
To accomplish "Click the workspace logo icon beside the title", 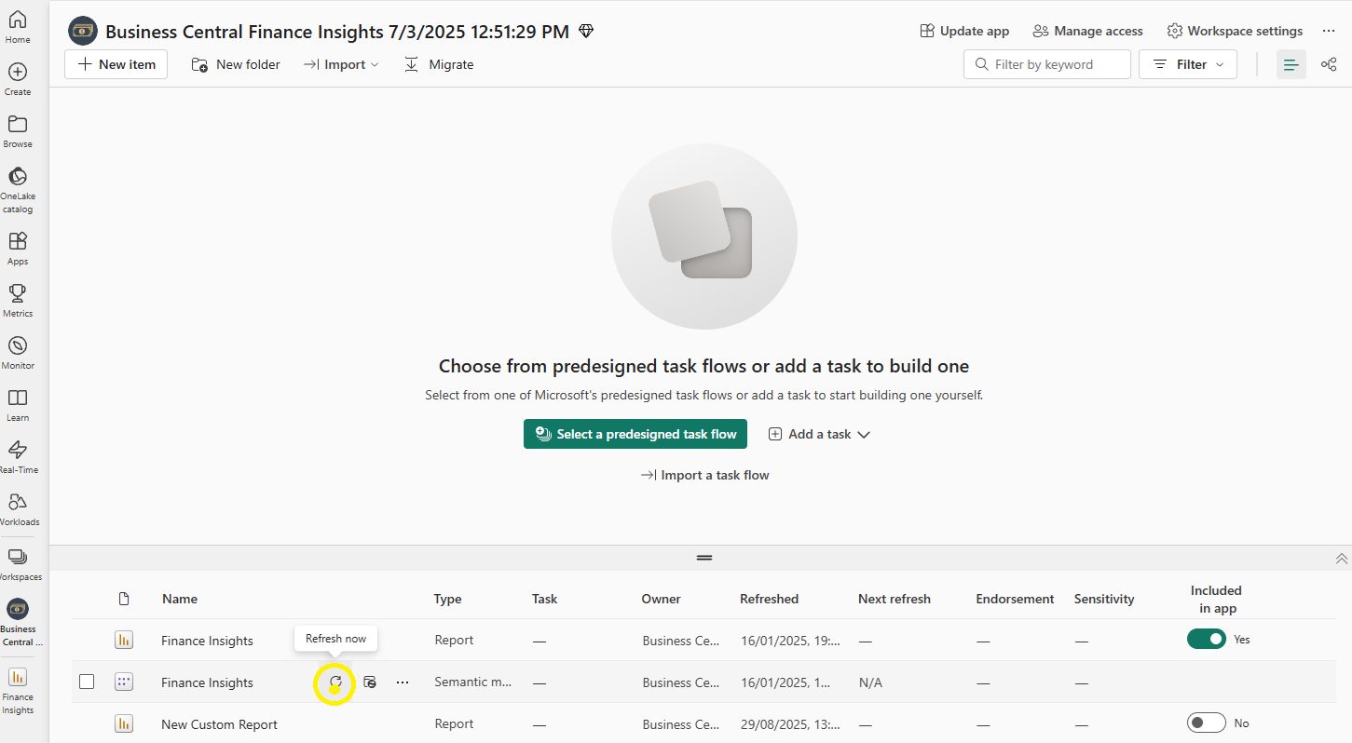I will tap(83, 32).
